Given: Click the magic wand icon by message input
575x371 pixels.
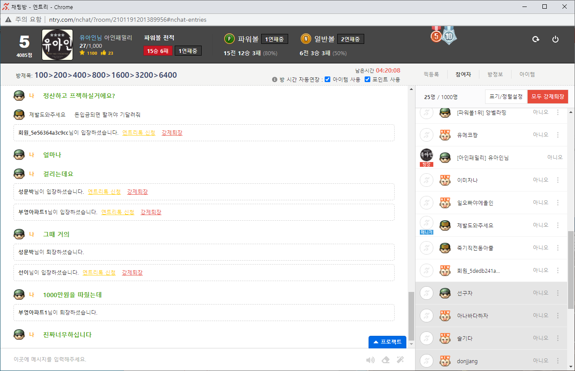Looking at the screenshot, I should click(400, 360).
